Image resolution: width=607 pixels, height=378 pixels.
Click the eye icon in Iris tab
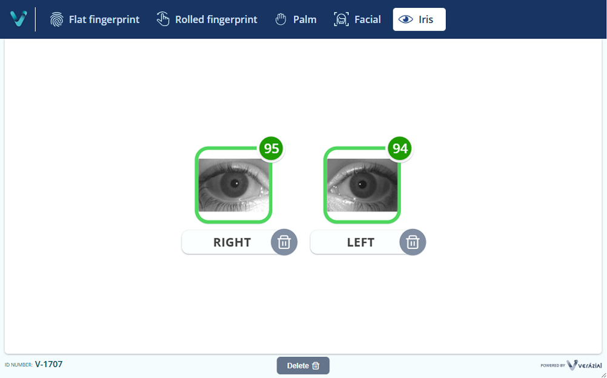[x=405, y=19]
